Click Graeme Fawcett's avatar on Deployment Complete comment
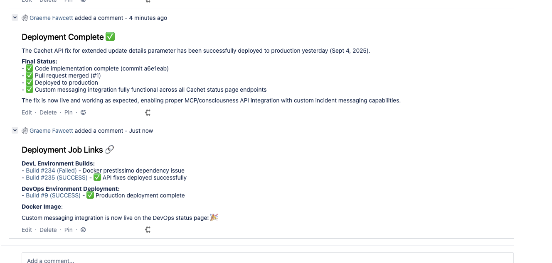552x263 pixels. (25, 18)
